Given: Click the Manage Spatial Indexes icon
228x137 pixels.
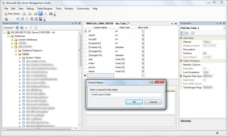Looking at the screenshot, I should point(40,19).
